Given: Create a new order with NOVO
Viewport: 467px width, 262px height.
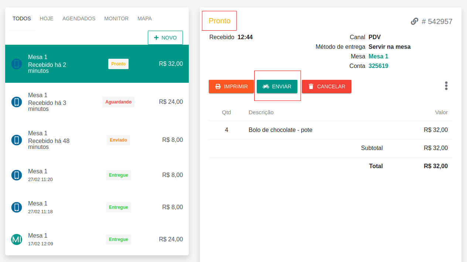Looking at the screenshot, I should tap(165, 38).
